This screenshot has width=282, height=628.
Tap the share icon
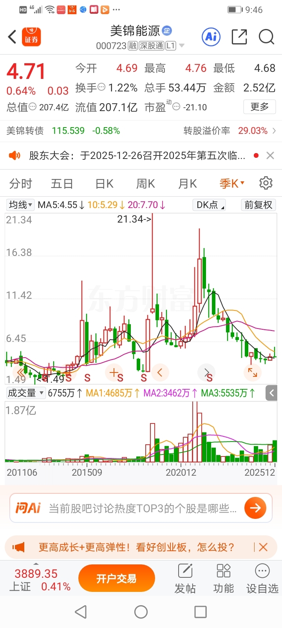239,37
